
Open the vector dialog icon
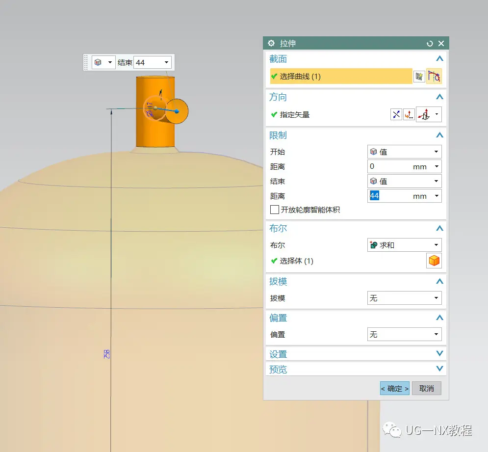click(409, 115)
